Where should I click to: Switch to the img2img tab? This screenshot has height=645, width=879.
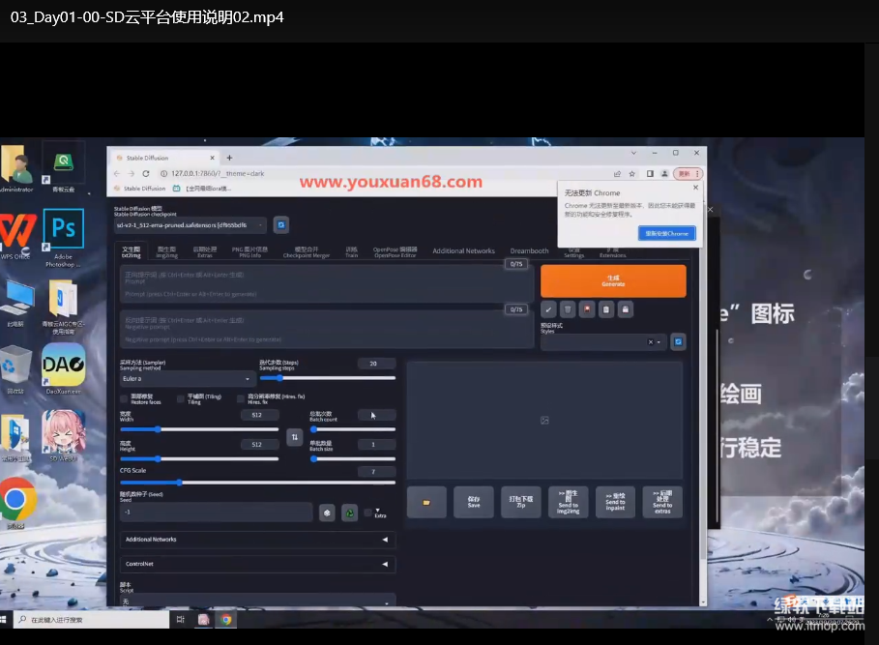[166, 252]
